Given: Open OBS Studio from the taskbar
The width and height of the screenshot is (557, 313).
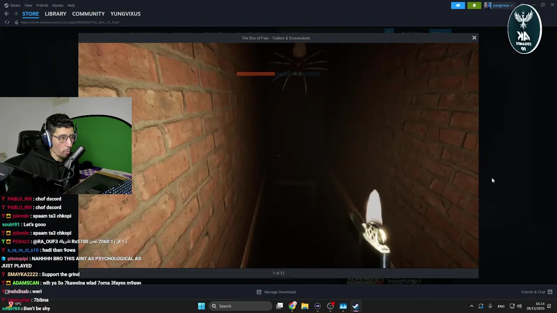Looking at the screenshot, I should [x=330, y=306].
